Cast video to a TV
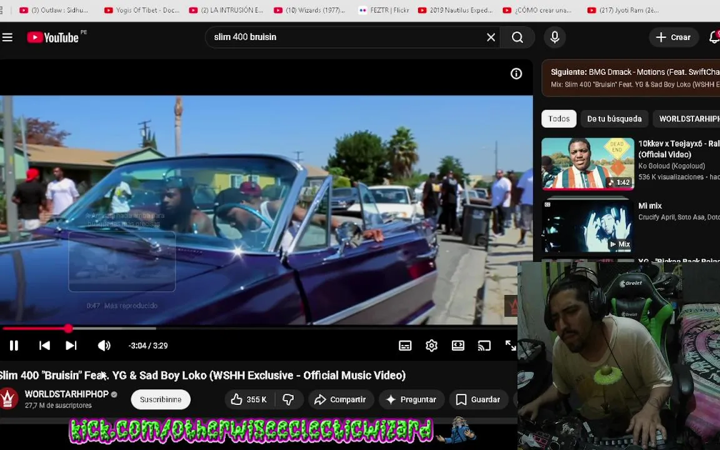The image size is (720, 450). coord(484,346)
